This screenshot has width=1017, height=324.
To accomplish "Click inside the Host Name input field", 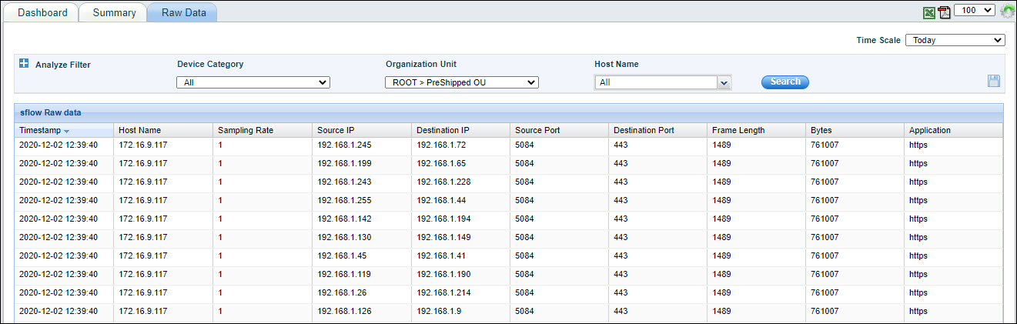I will (654, 82).
